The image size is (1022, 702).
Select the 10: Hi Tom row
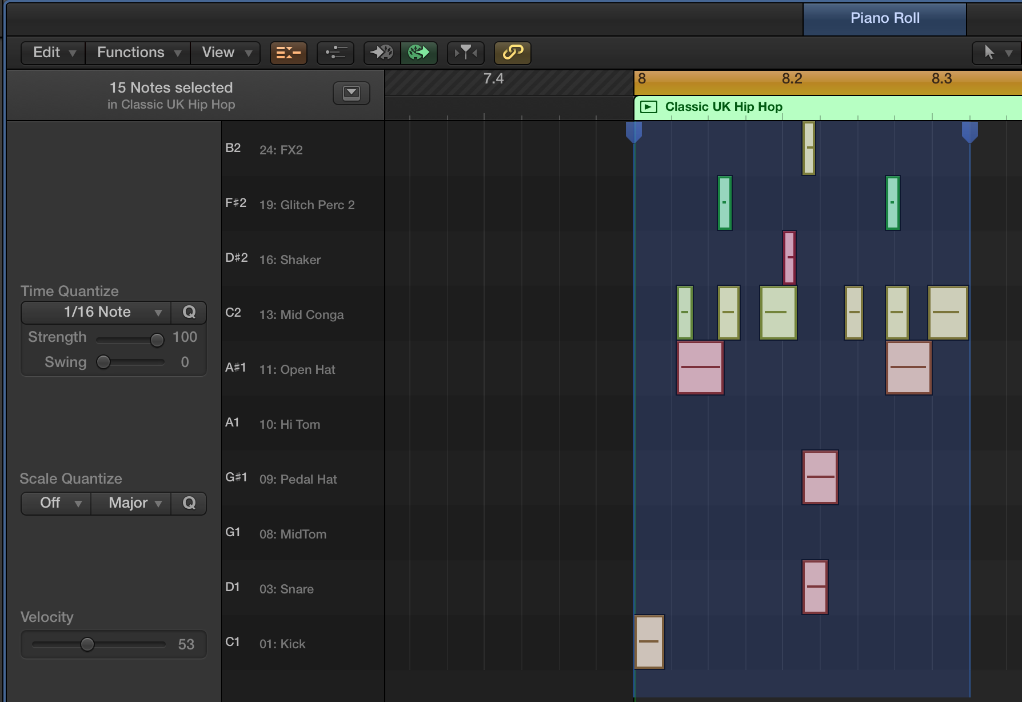point(303,423)
